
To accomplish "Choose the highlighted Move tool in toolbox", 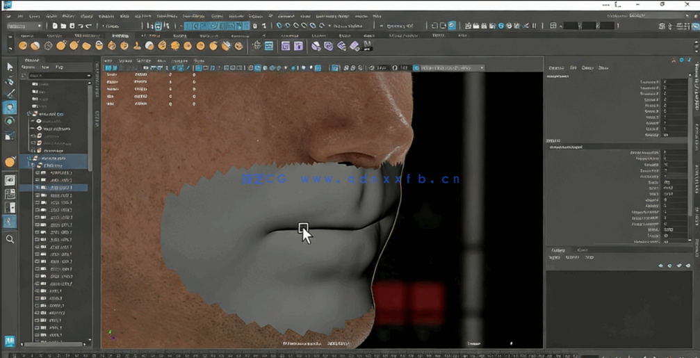I will tap(10, 108).
